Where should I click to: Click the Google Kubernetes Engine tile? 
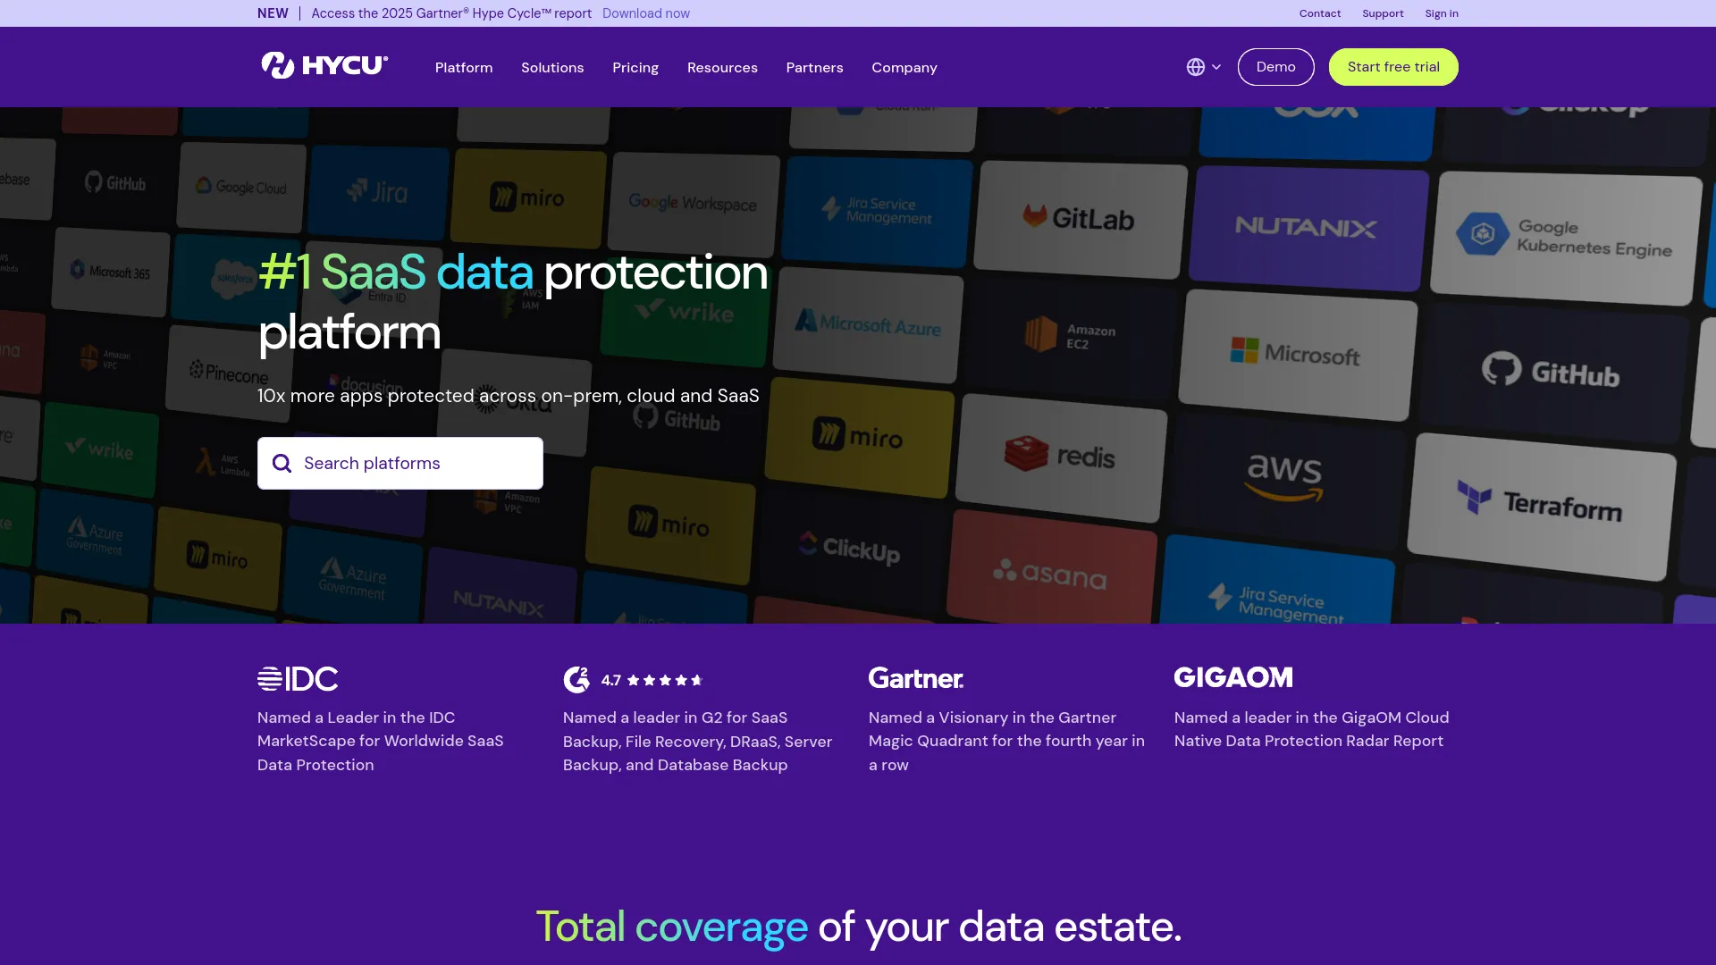pyautogui.click(x=1566, y=238)
